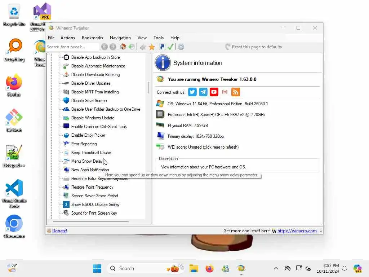369x277 pixels.
Task: Select Error Reporting tweak
Action: pos(84,144)
